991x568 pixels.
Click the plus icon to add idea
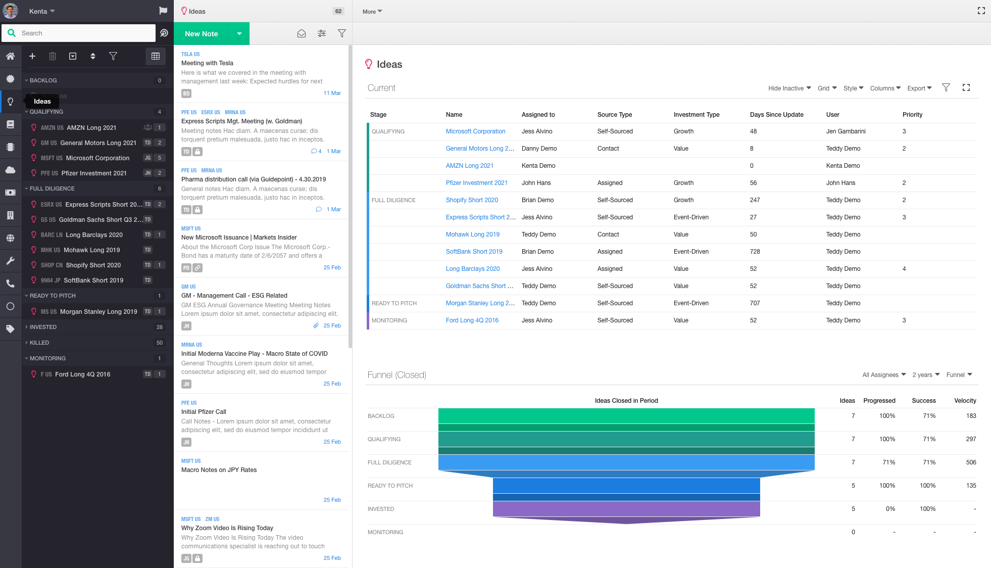(x=32, y=56)
